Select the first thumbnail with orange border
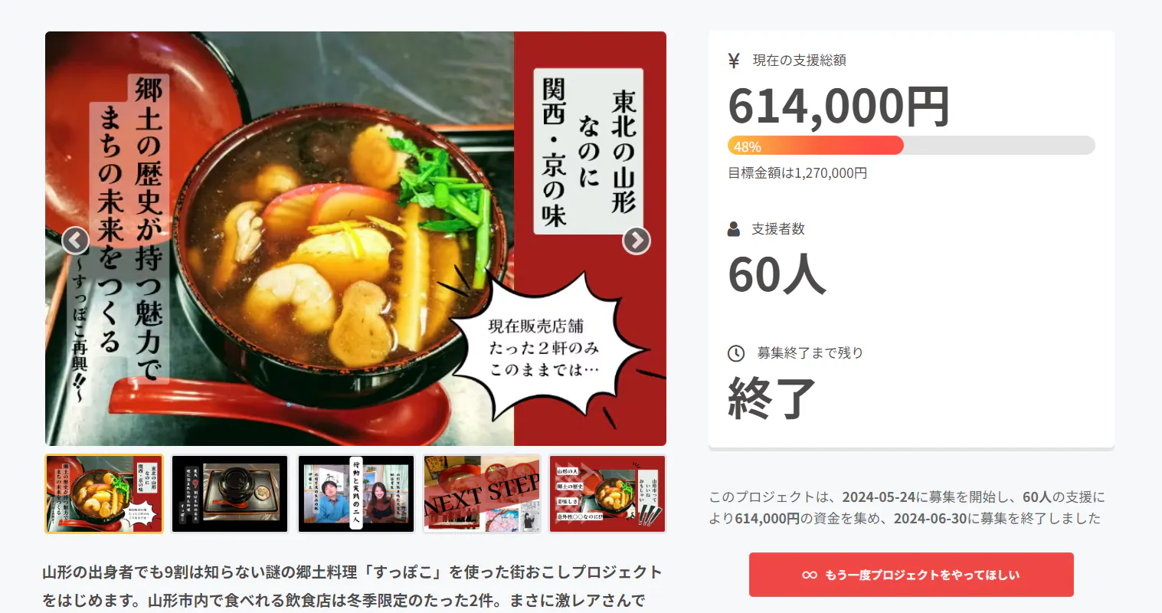 (104, 493)
